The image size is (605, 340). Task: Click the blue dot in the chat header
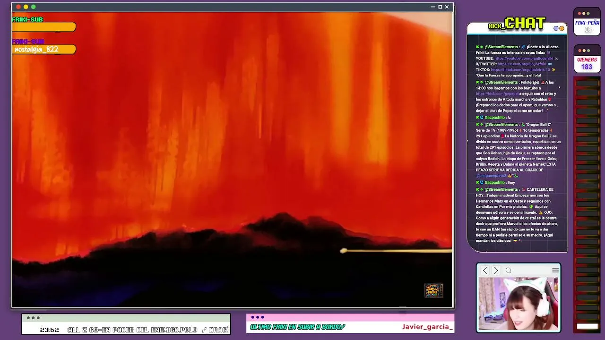(556, 29)
